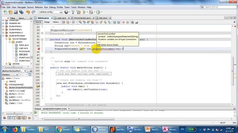Expand the Generated Code fold on line 30
Viewport: 238px width, 133px height.
pos(42,33)
